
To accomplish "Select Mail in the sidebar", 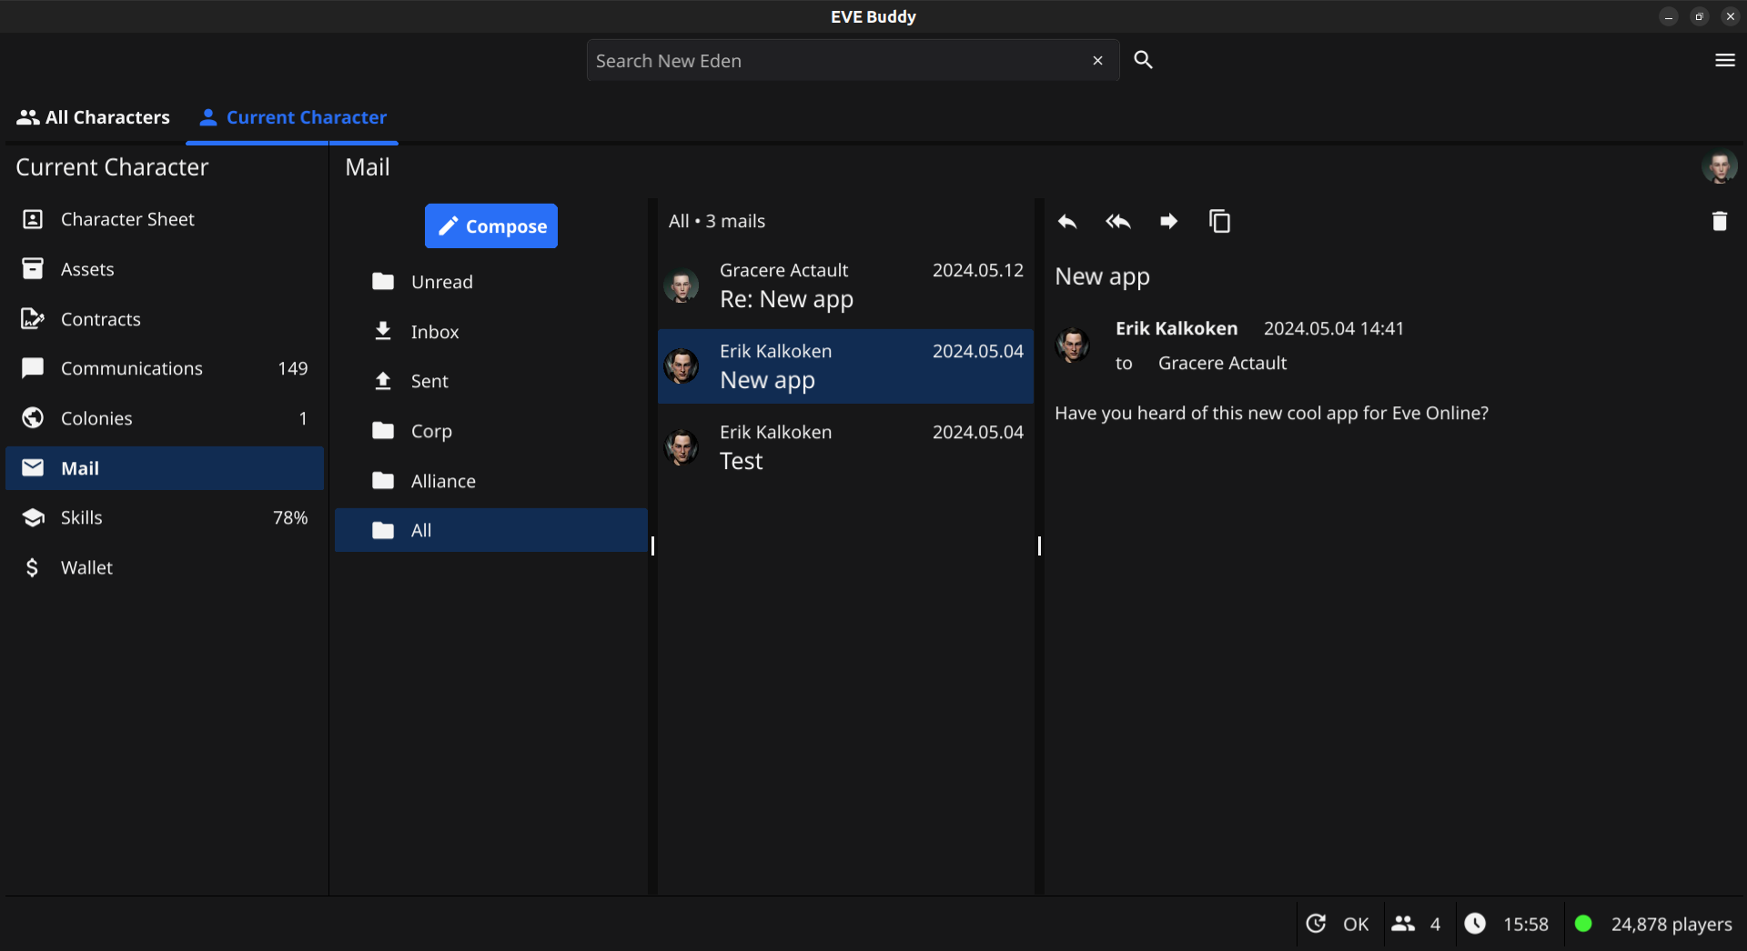I will (x=165, y=468).
